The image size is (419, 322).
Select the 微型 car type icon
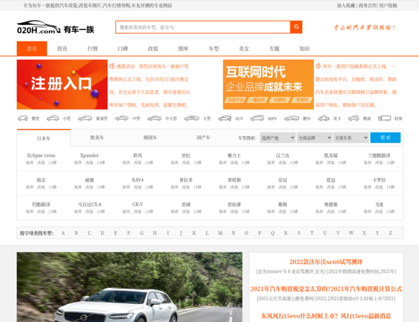point(23,118)
